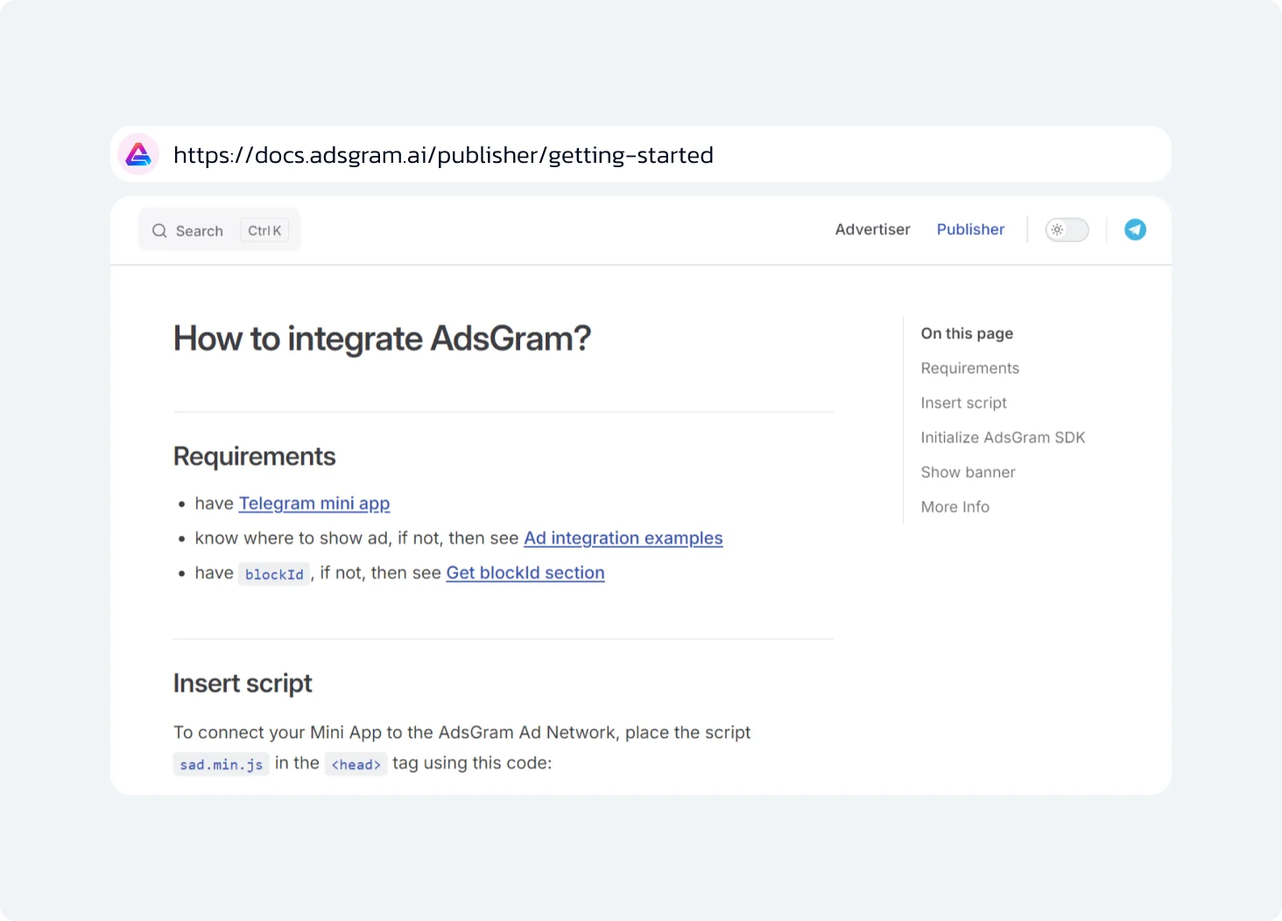Jump to Requirements in page outline

[969, 369]
